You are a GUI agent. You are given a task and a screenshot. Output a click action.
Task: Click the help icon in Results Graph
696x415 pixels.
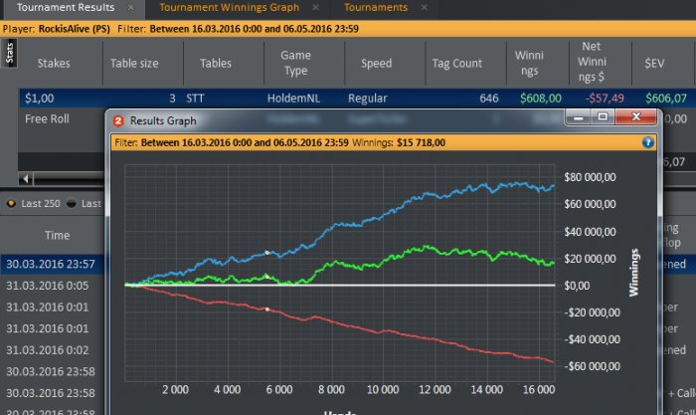point(648,142)
